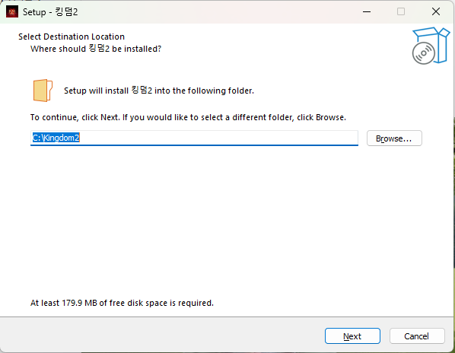Screen dimensions: 455x353
Task: Click the 킹덤2 app icon in title bar
Action: [x=12, y=12]
